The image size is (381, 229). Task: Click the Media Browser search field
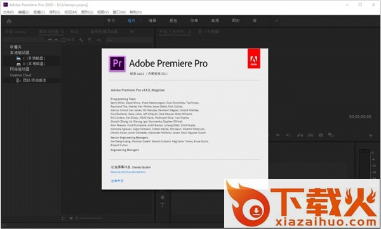click(129, 40)
